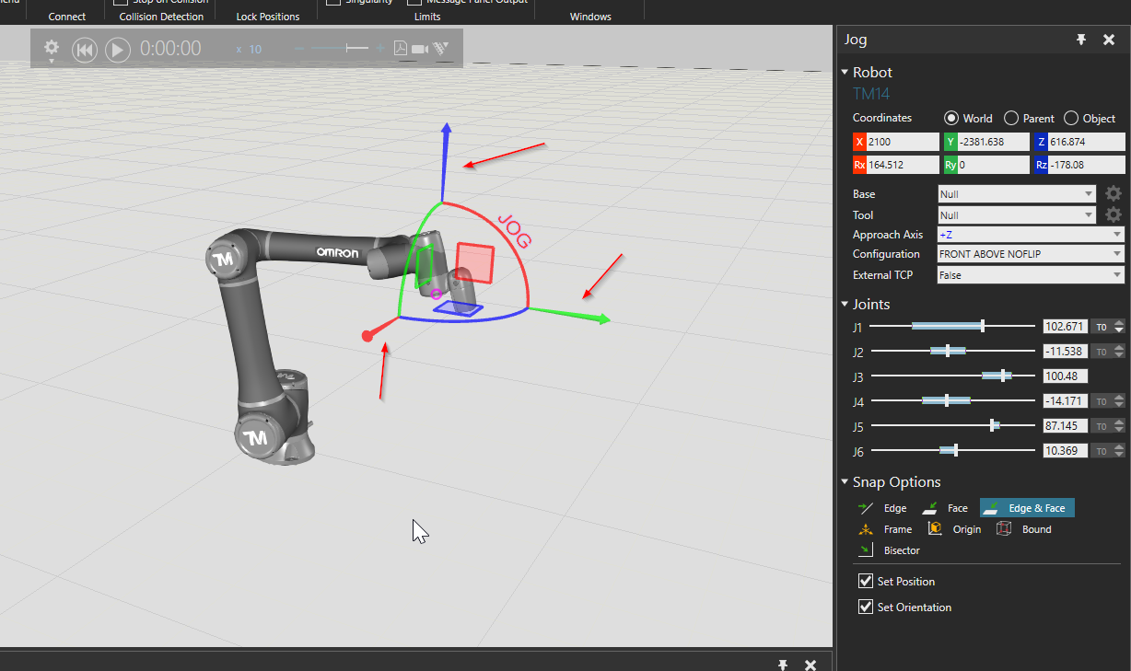Screen dimensions: 1131x671
Task: Select the Parent coordinates radio button
Action: pyautogui.click(x=1011, y=118)
